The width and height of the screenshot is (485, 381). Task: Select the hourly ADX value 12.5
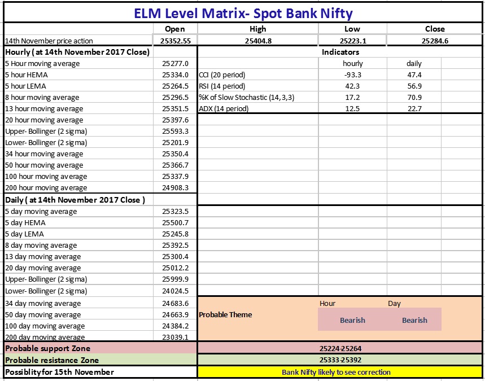[x=353, y=108]
